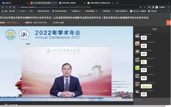This screenshot has width=171, height=107.
Task: Reload the page with refresh icon
Action: point(10,7)
